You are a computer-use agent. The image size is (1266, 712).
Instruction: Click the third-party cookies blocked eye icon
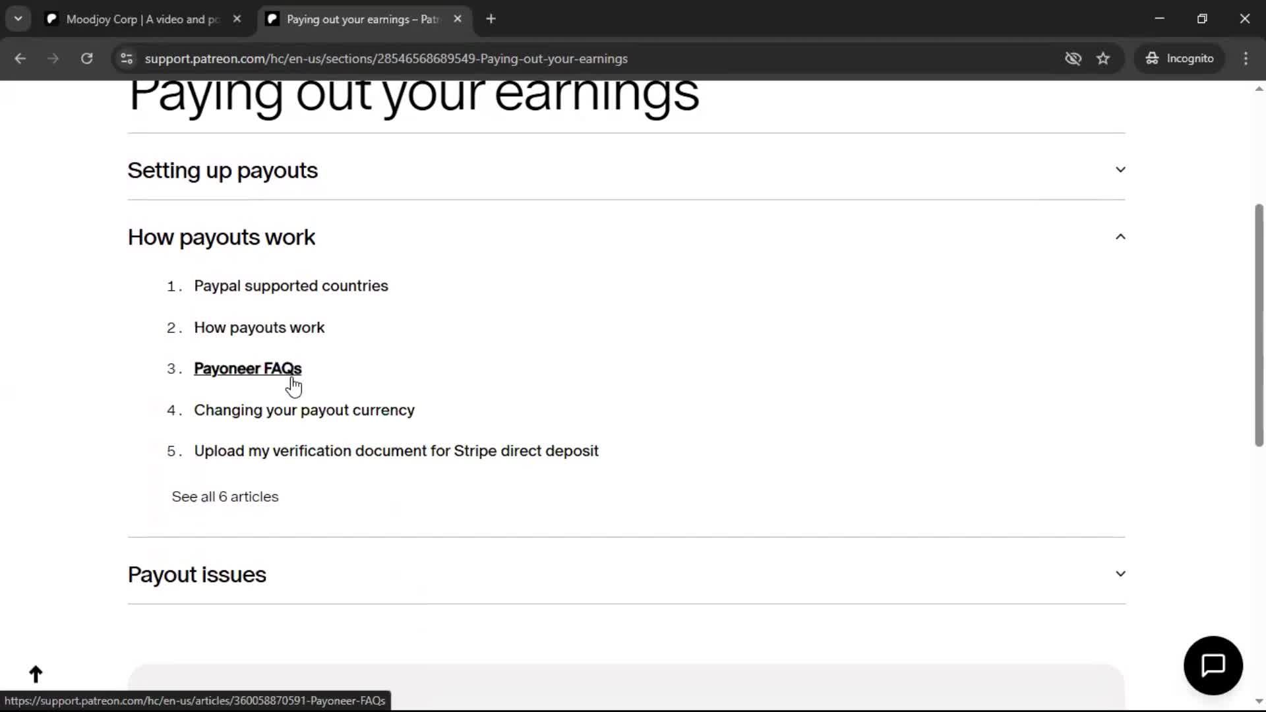click(1073, 59)
